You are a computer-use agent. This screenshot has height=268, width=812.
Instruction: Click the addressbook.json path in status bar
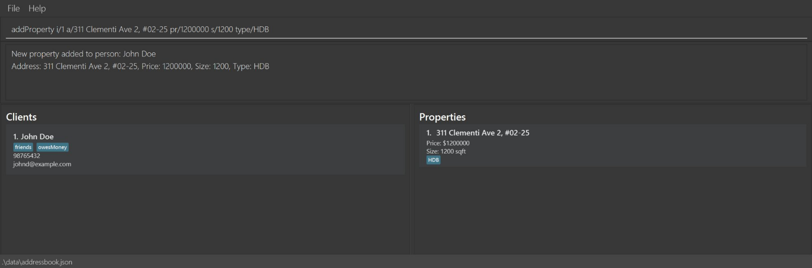37,262
